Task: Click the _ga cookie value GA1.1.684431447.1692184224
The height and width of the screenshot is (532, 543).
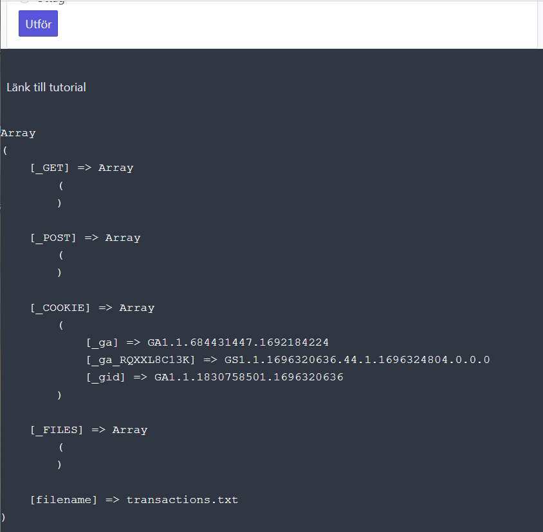Action: pos(238,342)
